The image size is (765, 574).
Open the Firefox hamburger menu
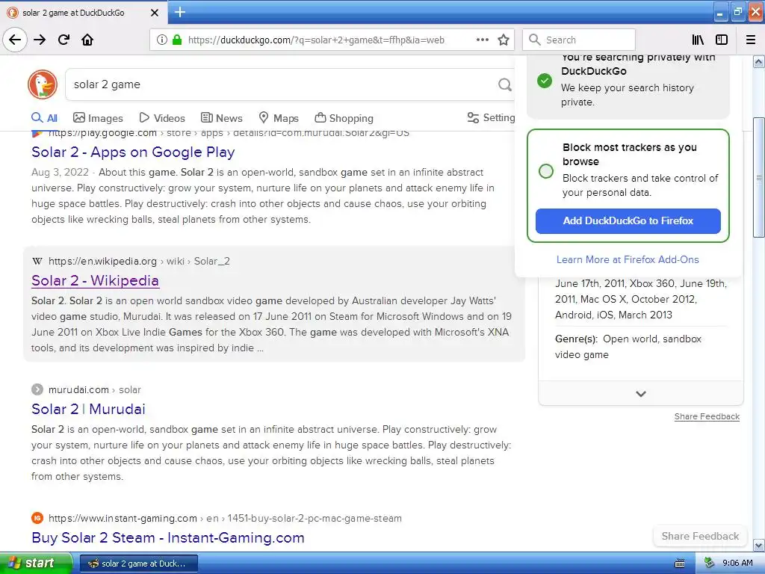tap(751, 40)
